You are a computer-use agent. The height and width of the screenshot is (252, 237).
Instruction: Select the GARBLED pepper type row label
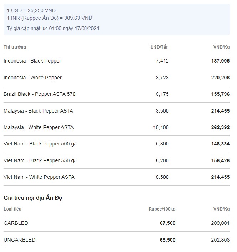coord(16,223)
